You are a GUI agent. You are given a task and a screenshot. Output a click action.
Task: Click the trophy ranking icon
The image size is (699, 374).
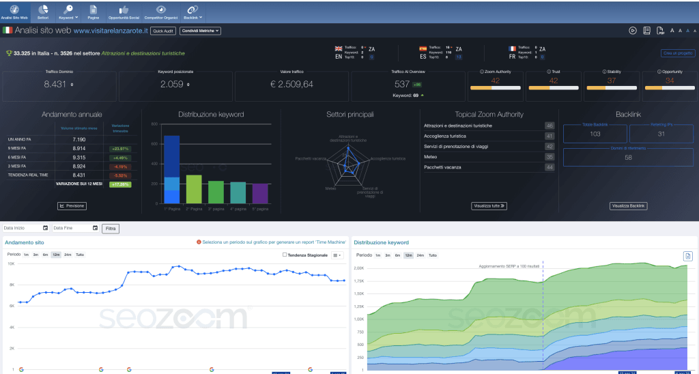[8, 53]
